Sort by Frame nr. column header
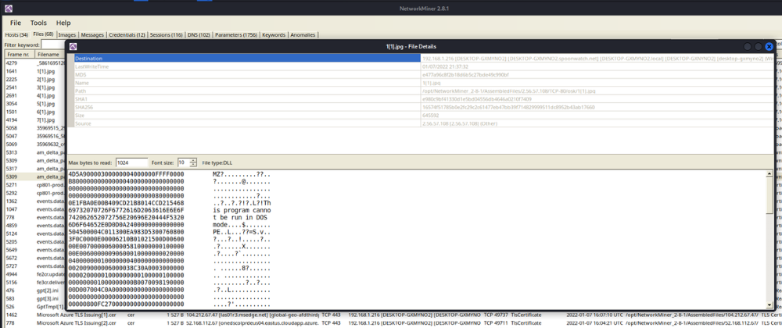 coord(19,54)
